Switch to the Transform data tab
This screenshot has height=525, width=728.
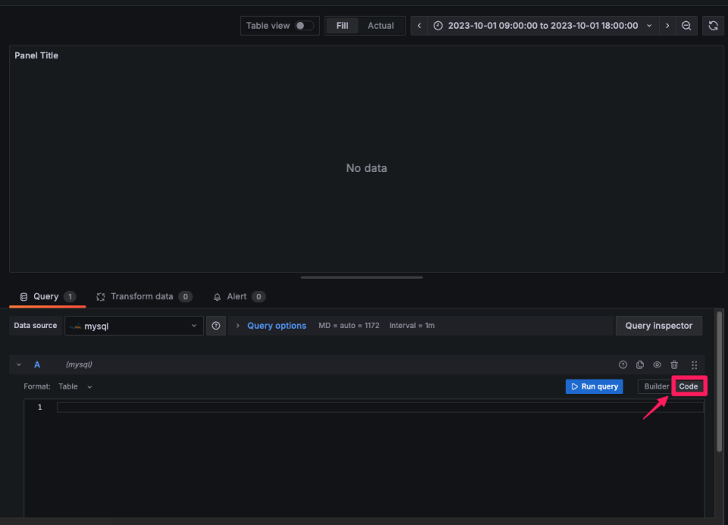pyautogui.click(x=144, y=296)
